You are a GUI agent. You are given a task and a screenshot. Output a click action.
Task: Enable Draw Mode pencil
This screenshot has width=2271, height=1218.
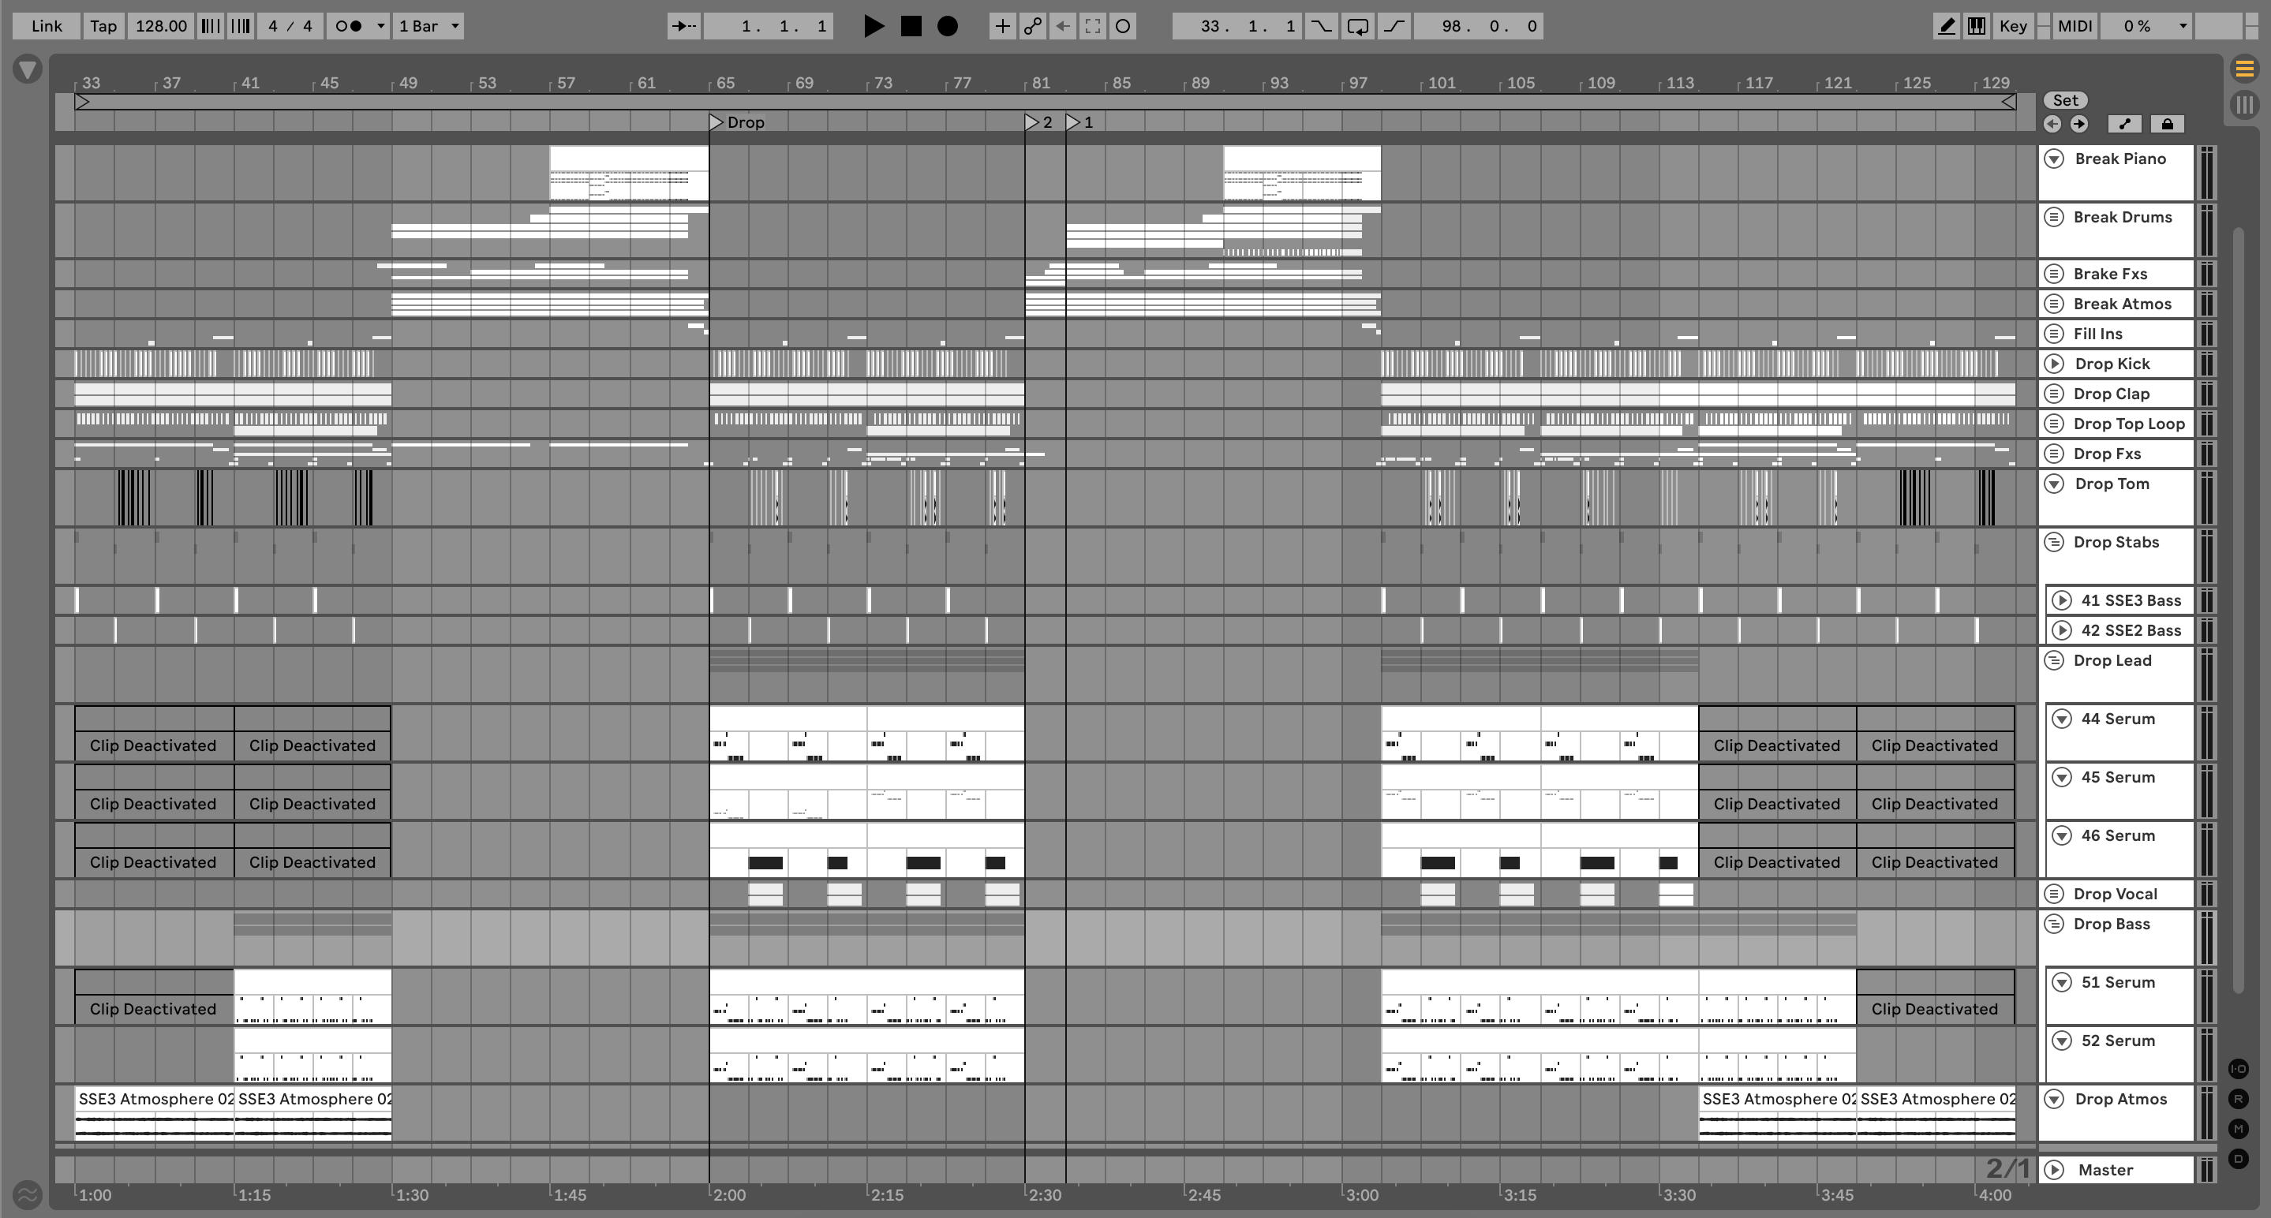(1946, 25)
